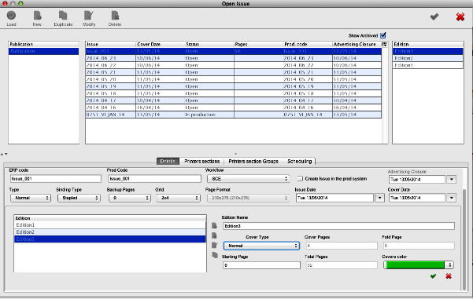Open the Scheduling tab
Screen dimensions: 473x299
click(x=300, y=161)
